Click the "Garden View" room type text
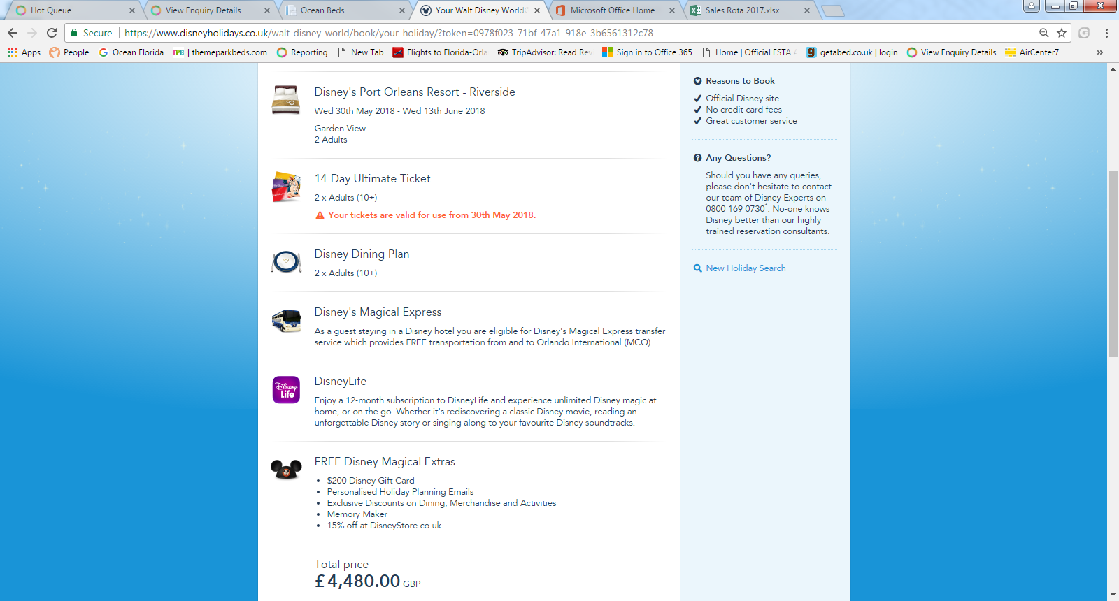 (x=340, y=129)
